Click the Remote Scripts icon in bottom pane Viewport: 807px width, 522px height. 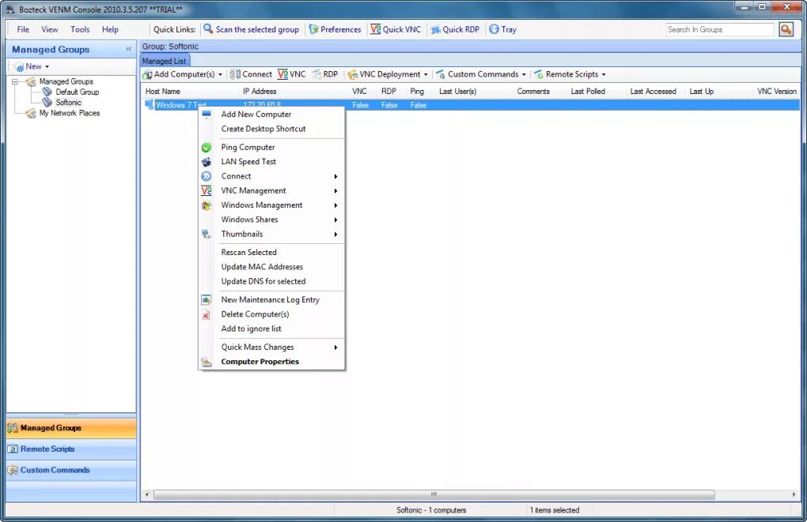13,449
